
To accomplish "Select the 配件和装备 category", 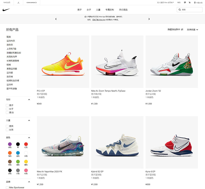I will pos(12,89).
